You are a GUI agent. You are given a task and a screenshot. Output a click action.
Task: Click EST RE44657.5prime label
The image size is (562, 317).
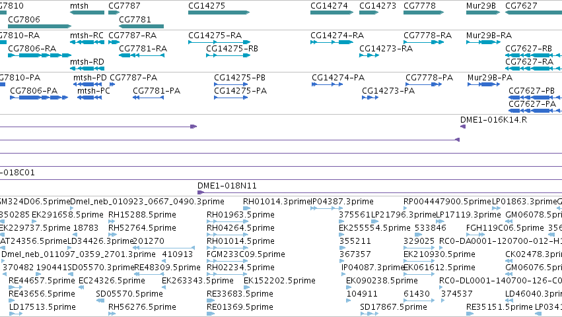coord(42,281)
